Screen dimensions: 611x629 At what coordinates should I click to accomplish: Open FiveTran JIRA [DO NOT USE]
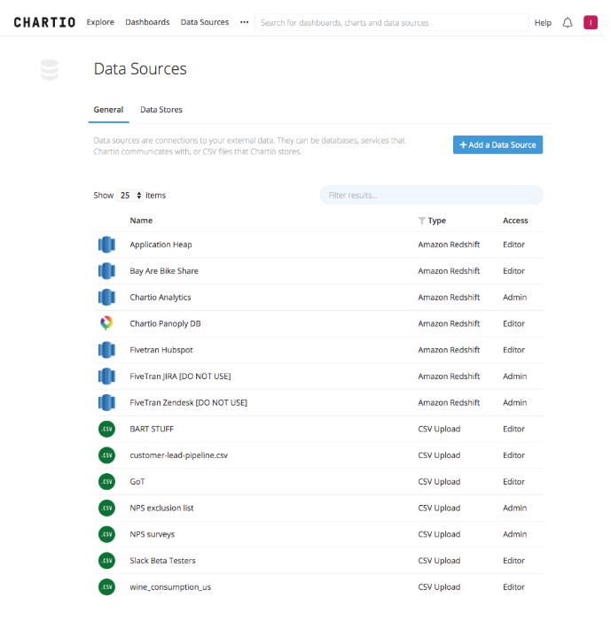(180, 377)
